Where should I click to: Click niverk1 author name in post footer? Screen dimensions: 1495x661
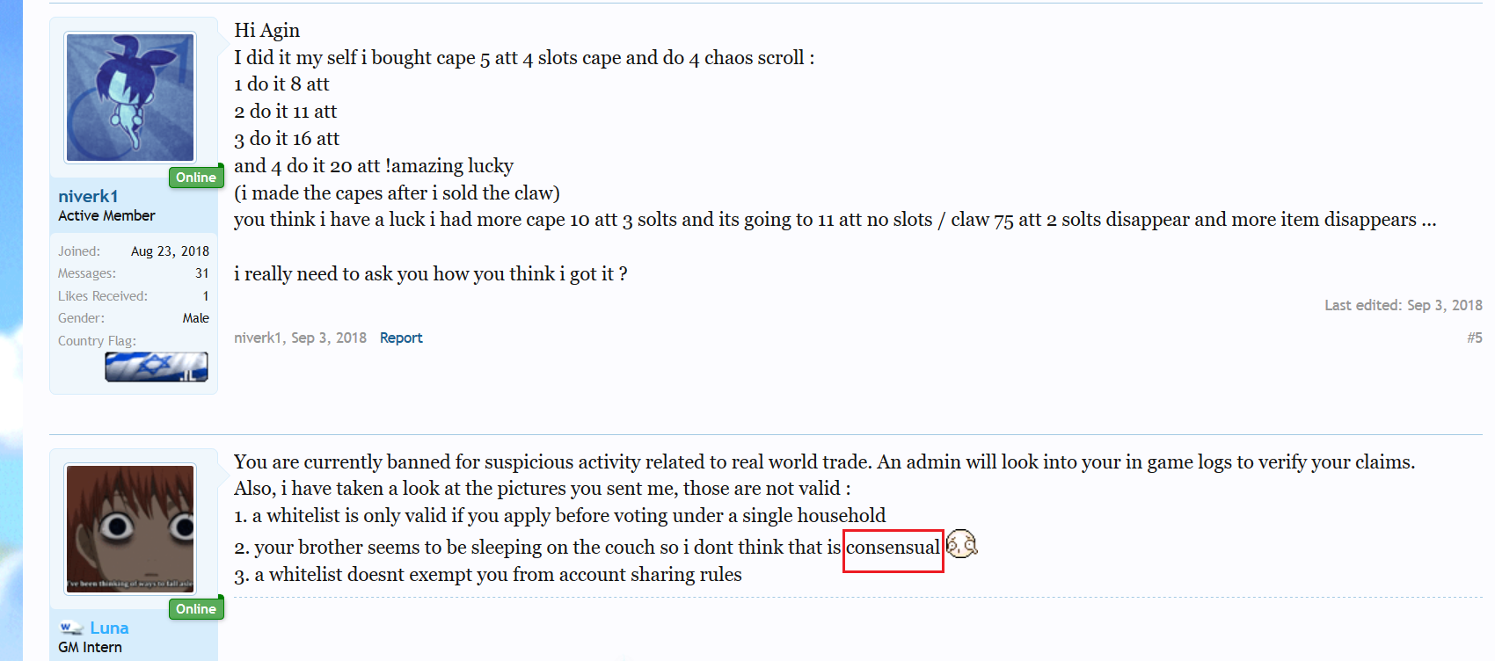point(257,338)
